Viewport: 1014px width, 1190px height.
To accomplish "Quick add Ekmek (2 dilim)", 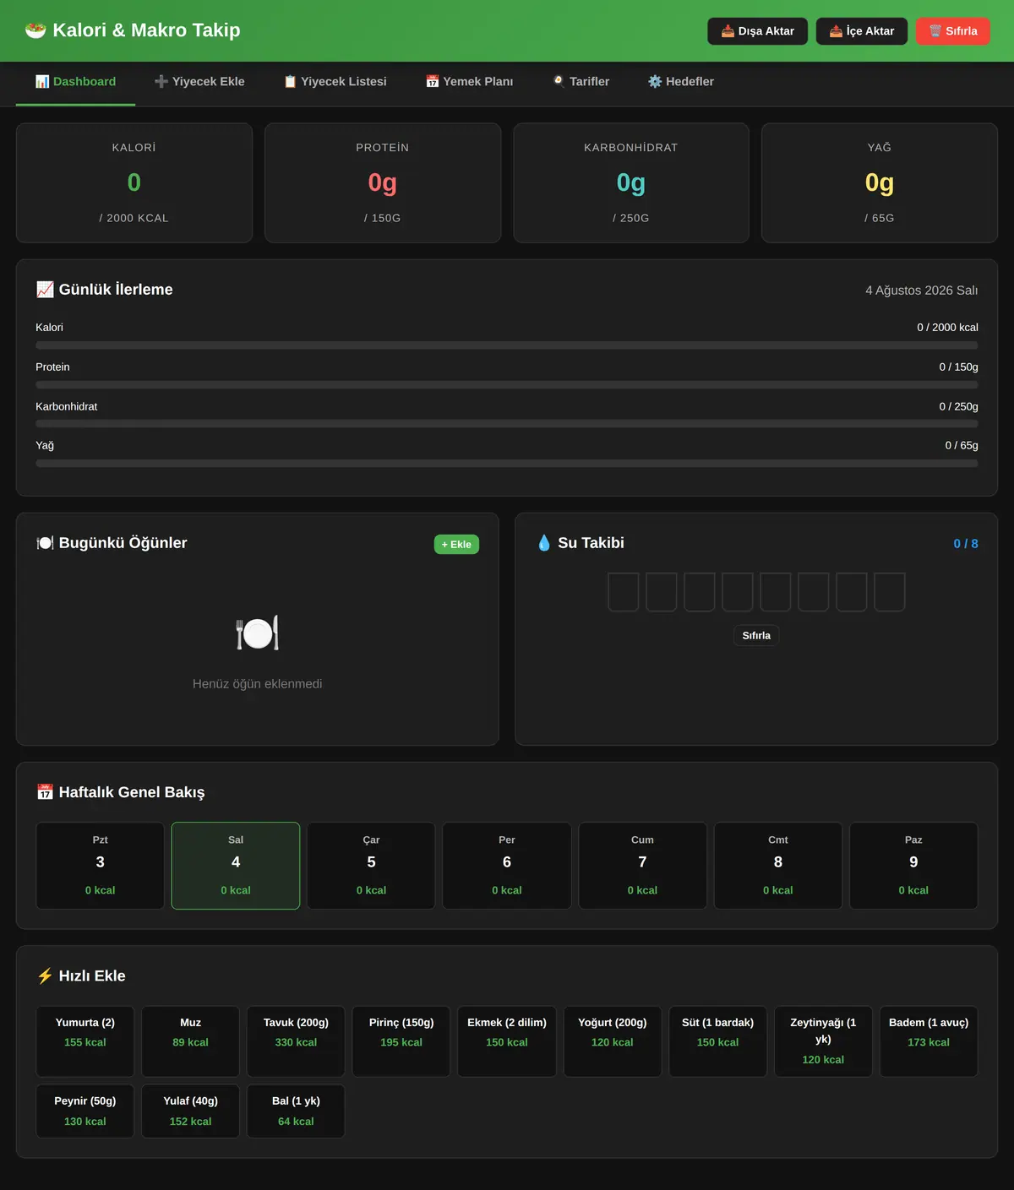I will [507, 1041].
